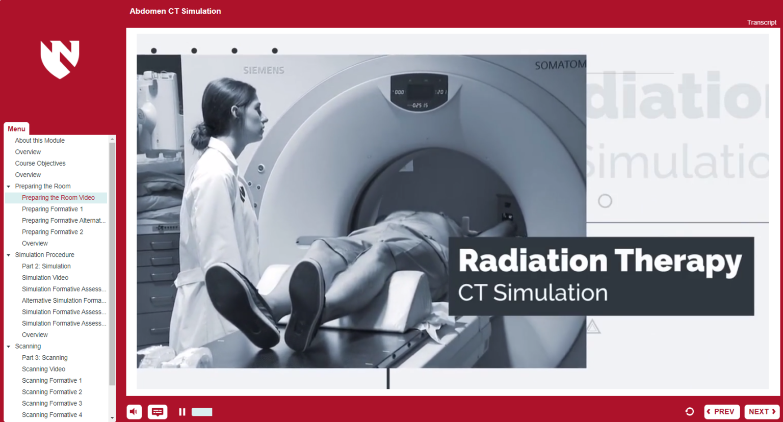
Task: Select the Menu tab
Action: point(16,128)
